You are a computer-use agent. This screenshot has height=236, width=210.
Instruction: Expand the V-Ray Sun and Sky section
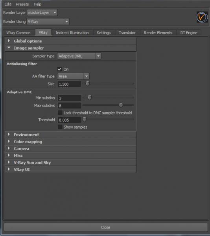click(x=70, y=162)
